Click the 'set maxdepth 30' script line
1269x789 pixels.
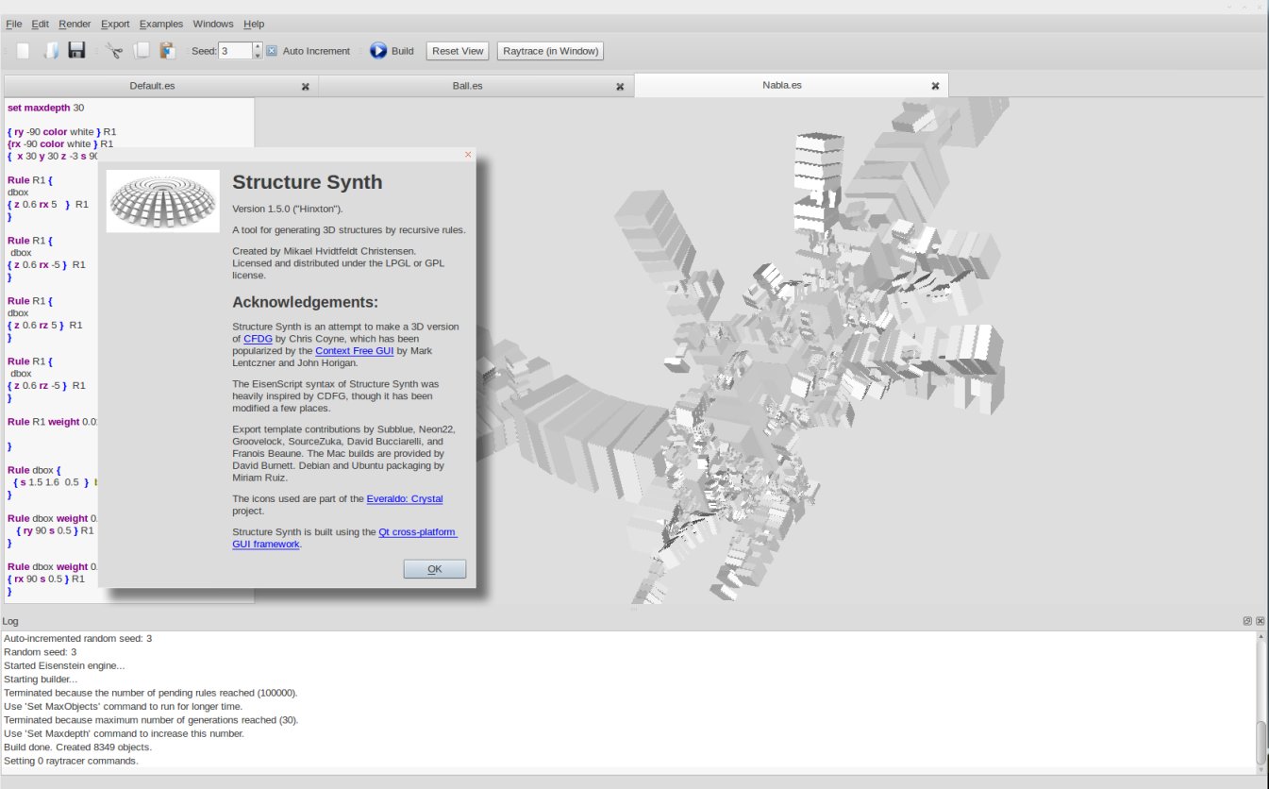45,108
